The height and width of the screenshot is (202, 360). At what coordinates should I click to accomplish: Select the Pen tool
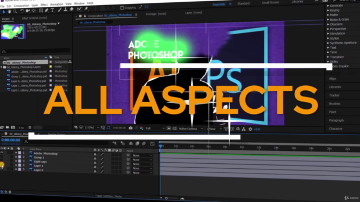coord(47,10)
